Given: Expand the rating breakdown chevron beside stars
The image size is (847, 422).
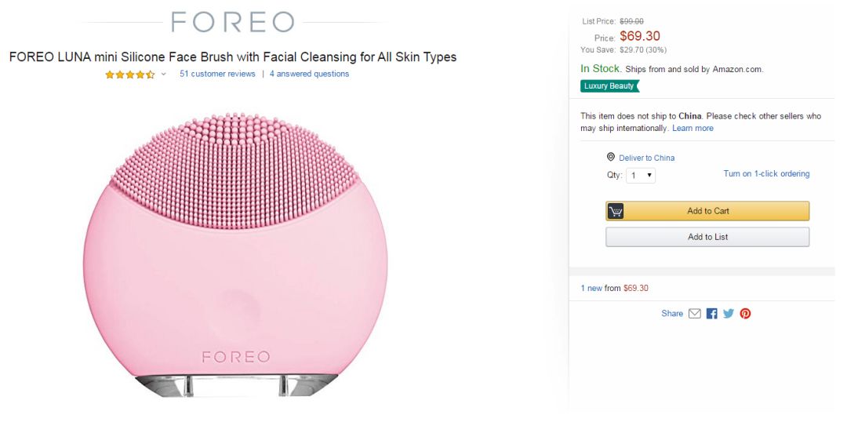Looking at the screenshot, I should pos(164,75).
